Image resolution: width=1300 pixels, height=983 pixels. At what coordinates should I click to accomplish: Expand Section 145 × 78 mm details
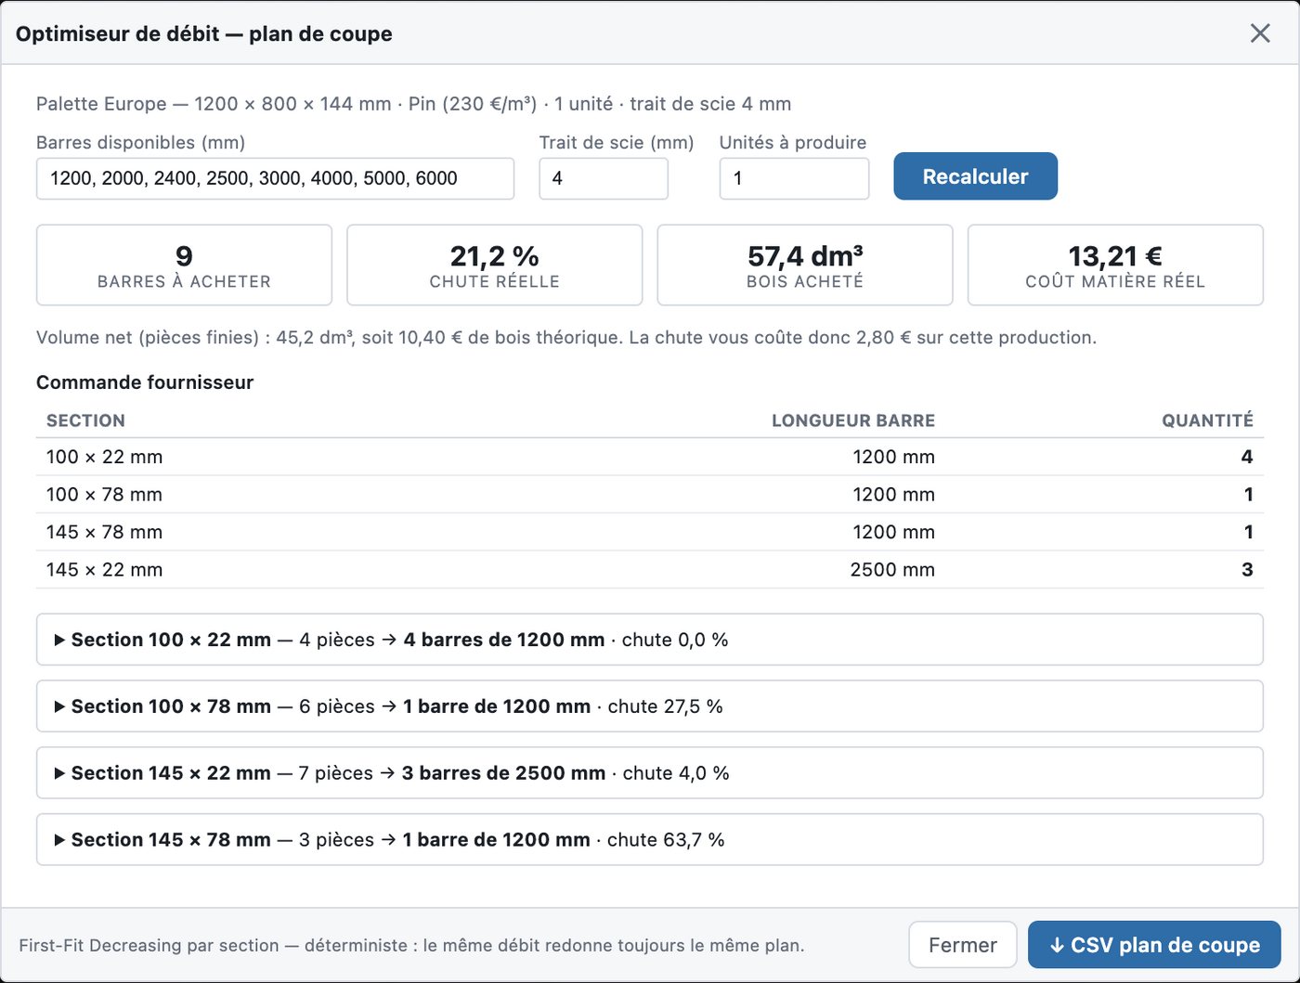(649, 840)
